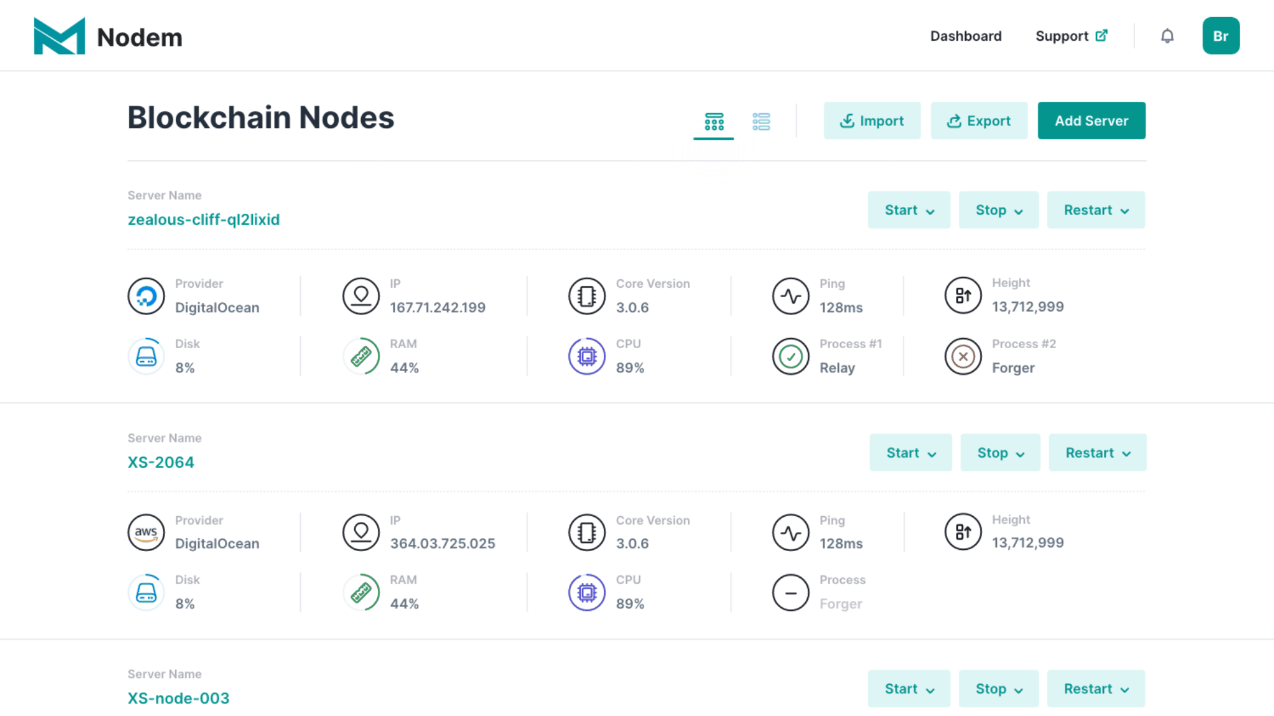Open server zealous-cliff-ql2lixid
Image resolution: width=1274 pixels, height=716 pixels.
(204, 220)
